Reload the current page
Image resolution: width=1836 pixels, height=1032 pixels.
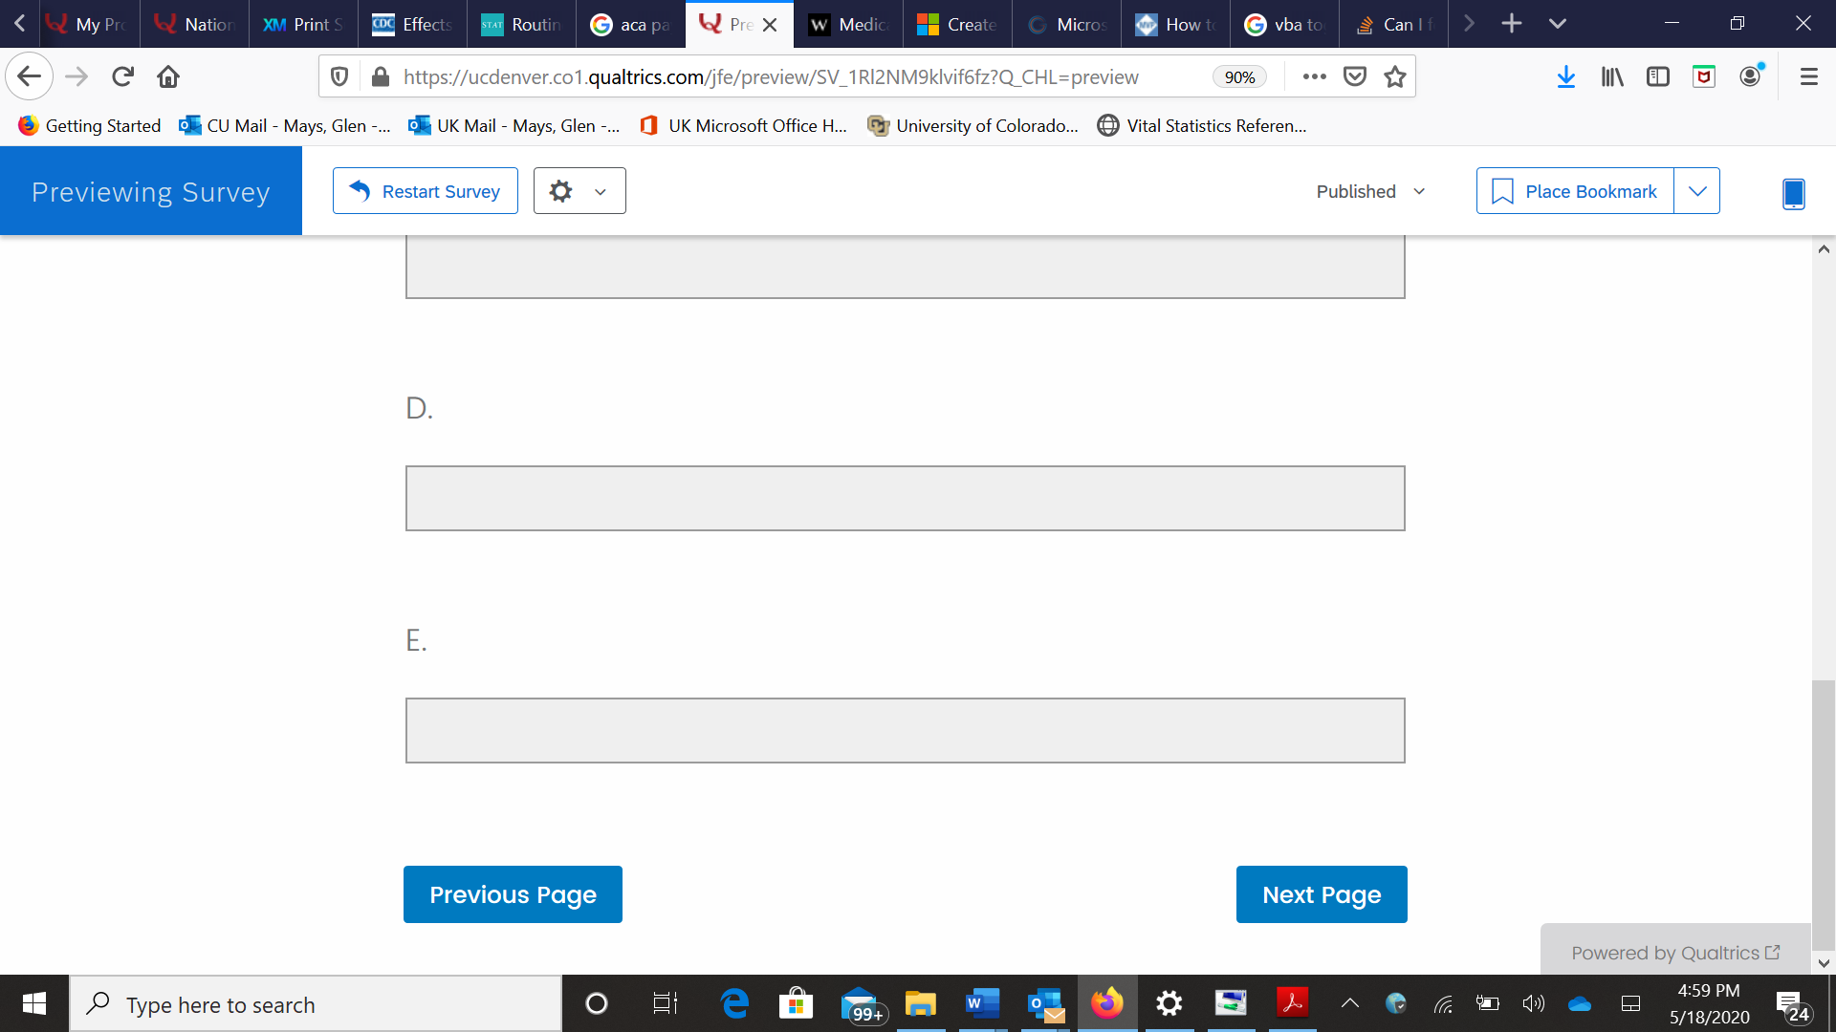point(122,76)
